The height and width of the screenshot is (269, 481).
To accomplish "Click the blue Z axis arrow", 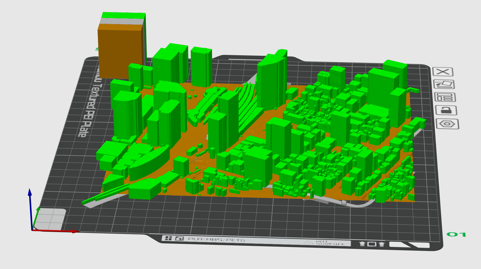I will (30, 192).
